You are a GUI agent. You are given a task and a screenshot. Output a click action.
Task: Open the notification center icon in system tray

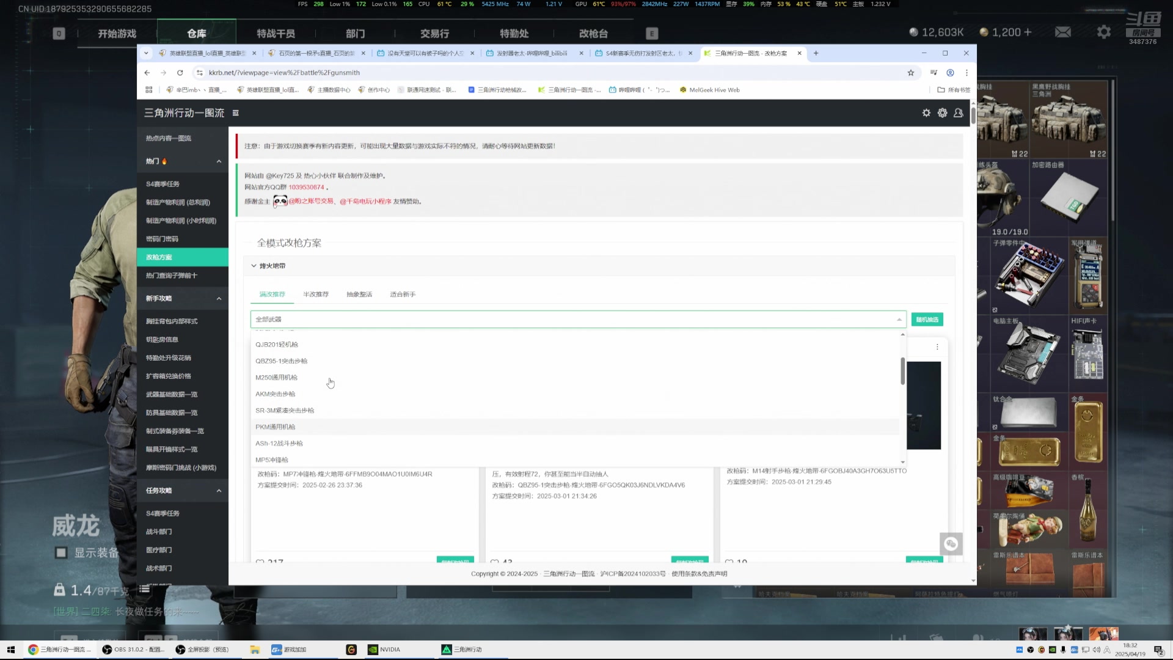click(x=1158, y=650)
